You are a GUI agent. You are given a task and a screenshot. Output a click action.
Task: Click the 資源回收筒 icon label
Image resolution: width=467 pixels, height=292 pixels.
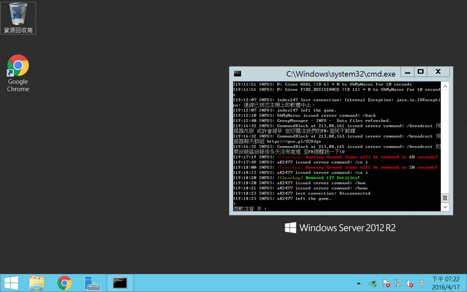(x=18, y=30)
